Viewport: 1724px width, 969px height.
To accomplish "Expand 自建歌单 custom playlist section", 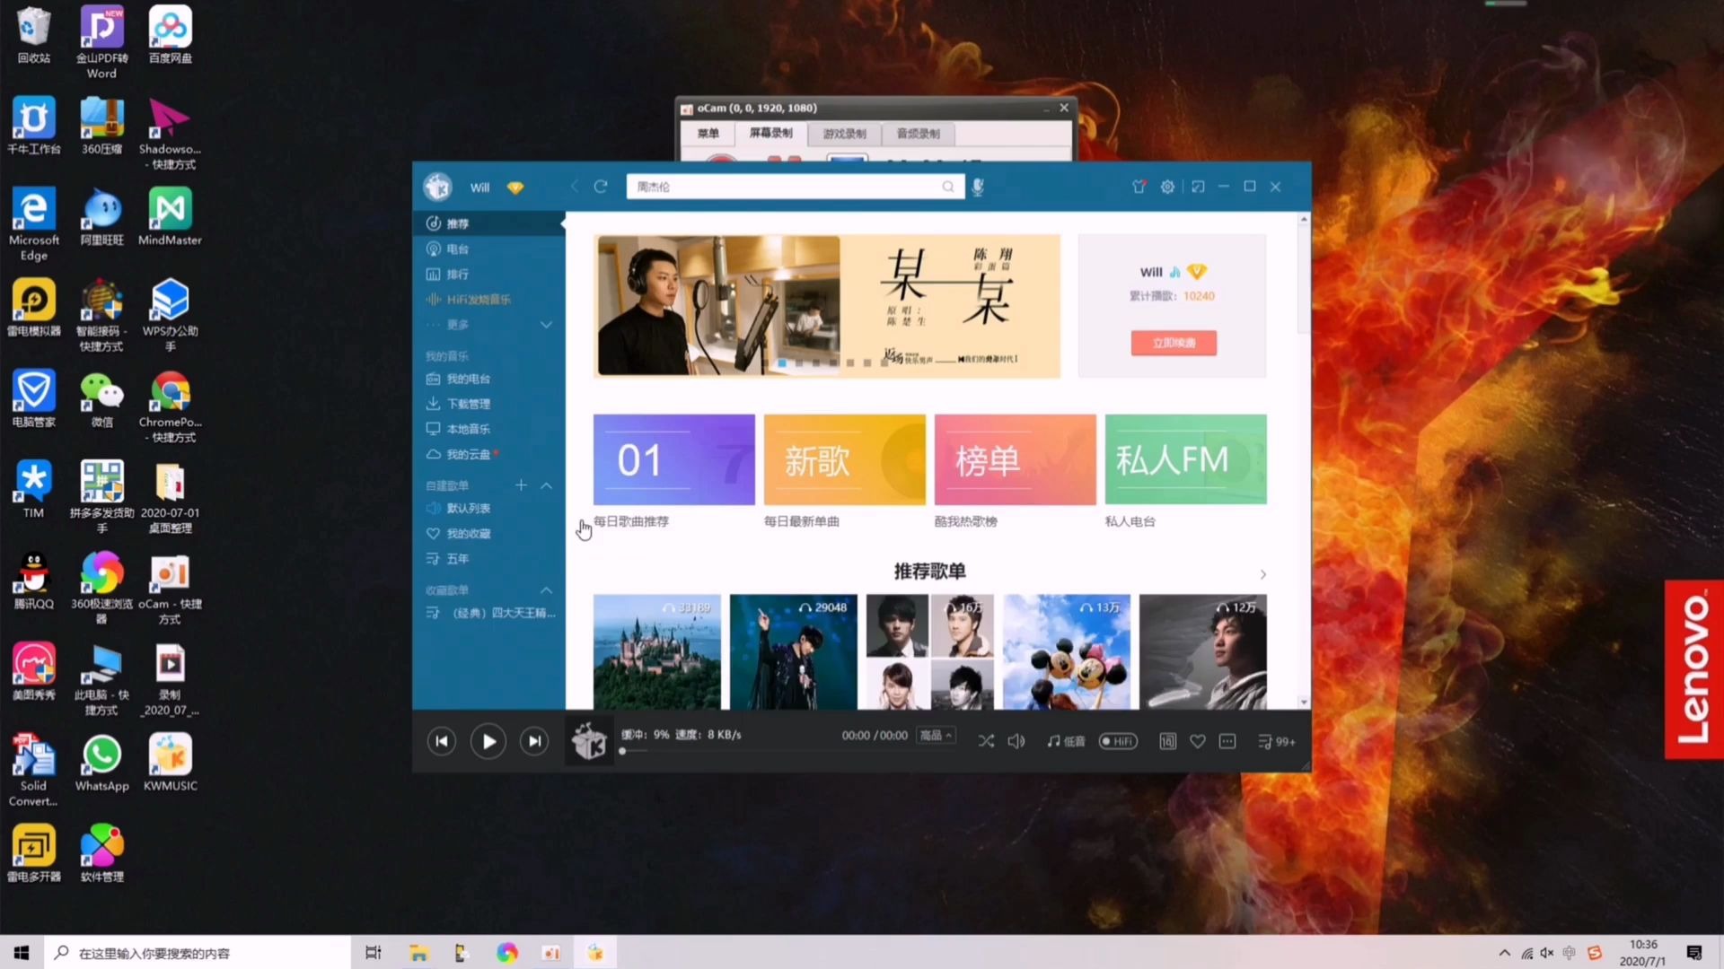I will coord(546,484).
